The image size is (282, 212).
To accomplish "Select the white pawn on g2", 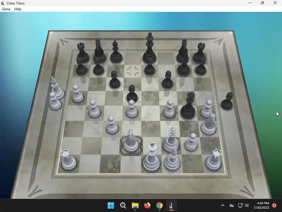I will tap(191, 142).
